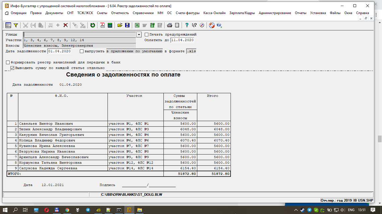This screenshot has width=382, height=214.
Task: Click the Windows Start button
Action: [5, 210]
